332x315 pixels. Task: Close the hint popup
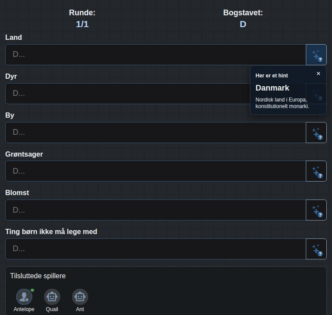coord(318,73)
